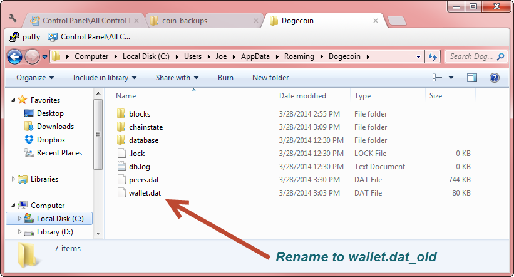Image resolution: width=514 pixels, height=277 pixels.
Task: Open the address bar history dropdown
Action: coord(418,57)
